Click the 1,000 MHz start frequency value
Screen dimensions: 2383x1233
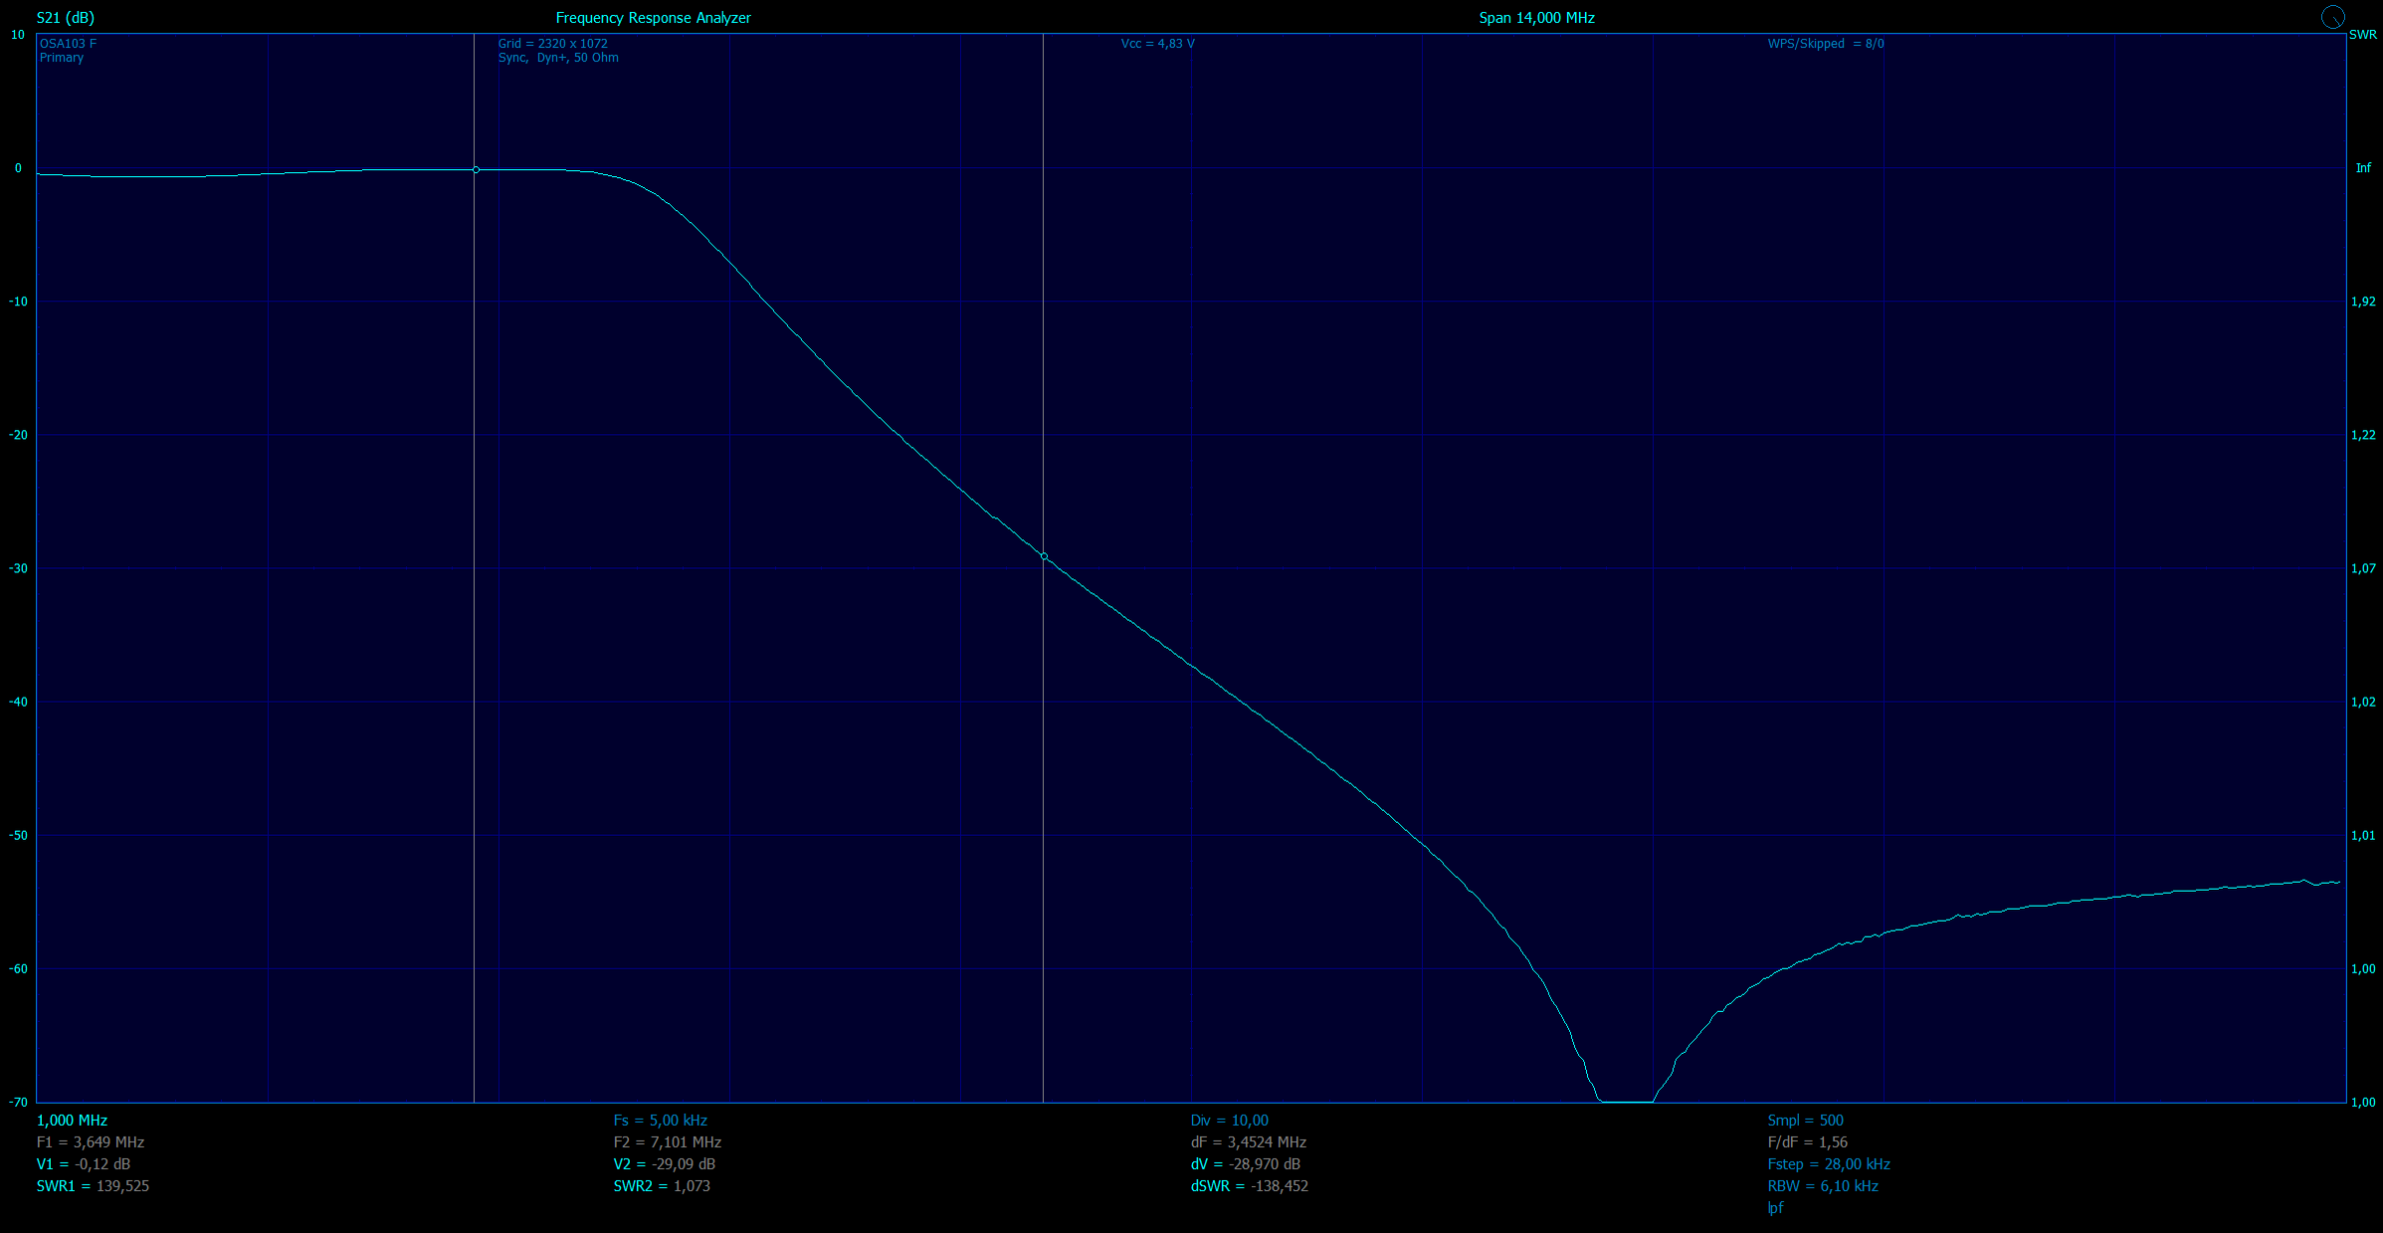click(72, 1121)
